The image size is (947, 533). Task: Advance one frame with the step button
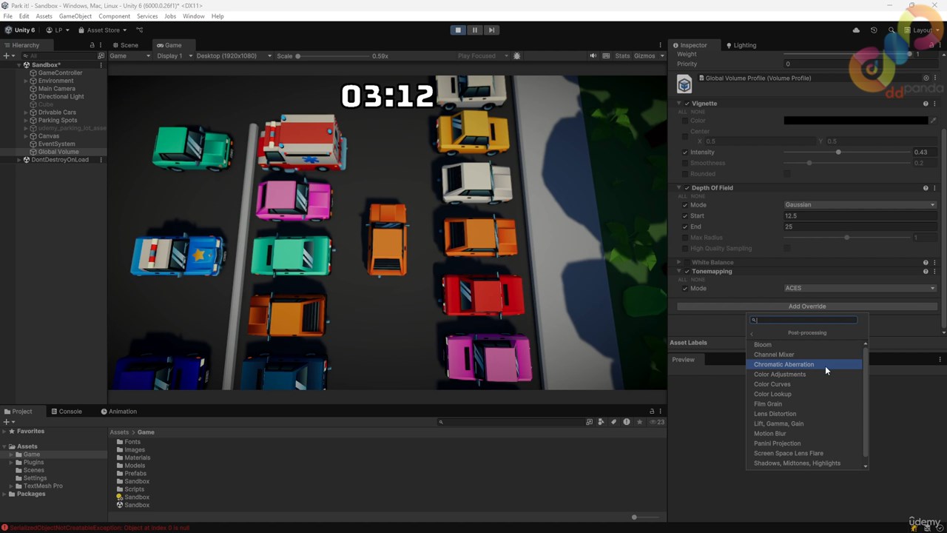pyautogui.click(x=491, y=30)
